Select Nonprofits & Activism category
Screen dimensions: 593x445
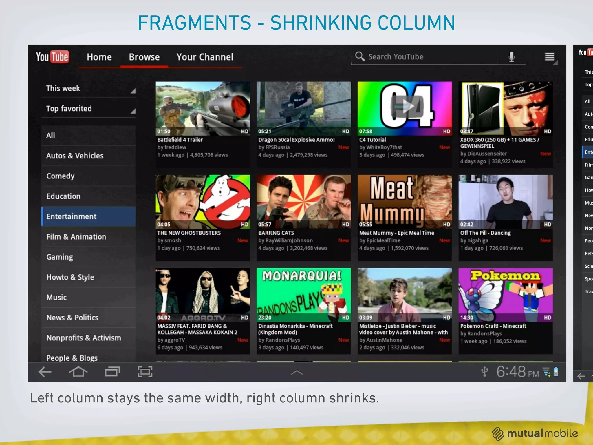coord(89,338)
